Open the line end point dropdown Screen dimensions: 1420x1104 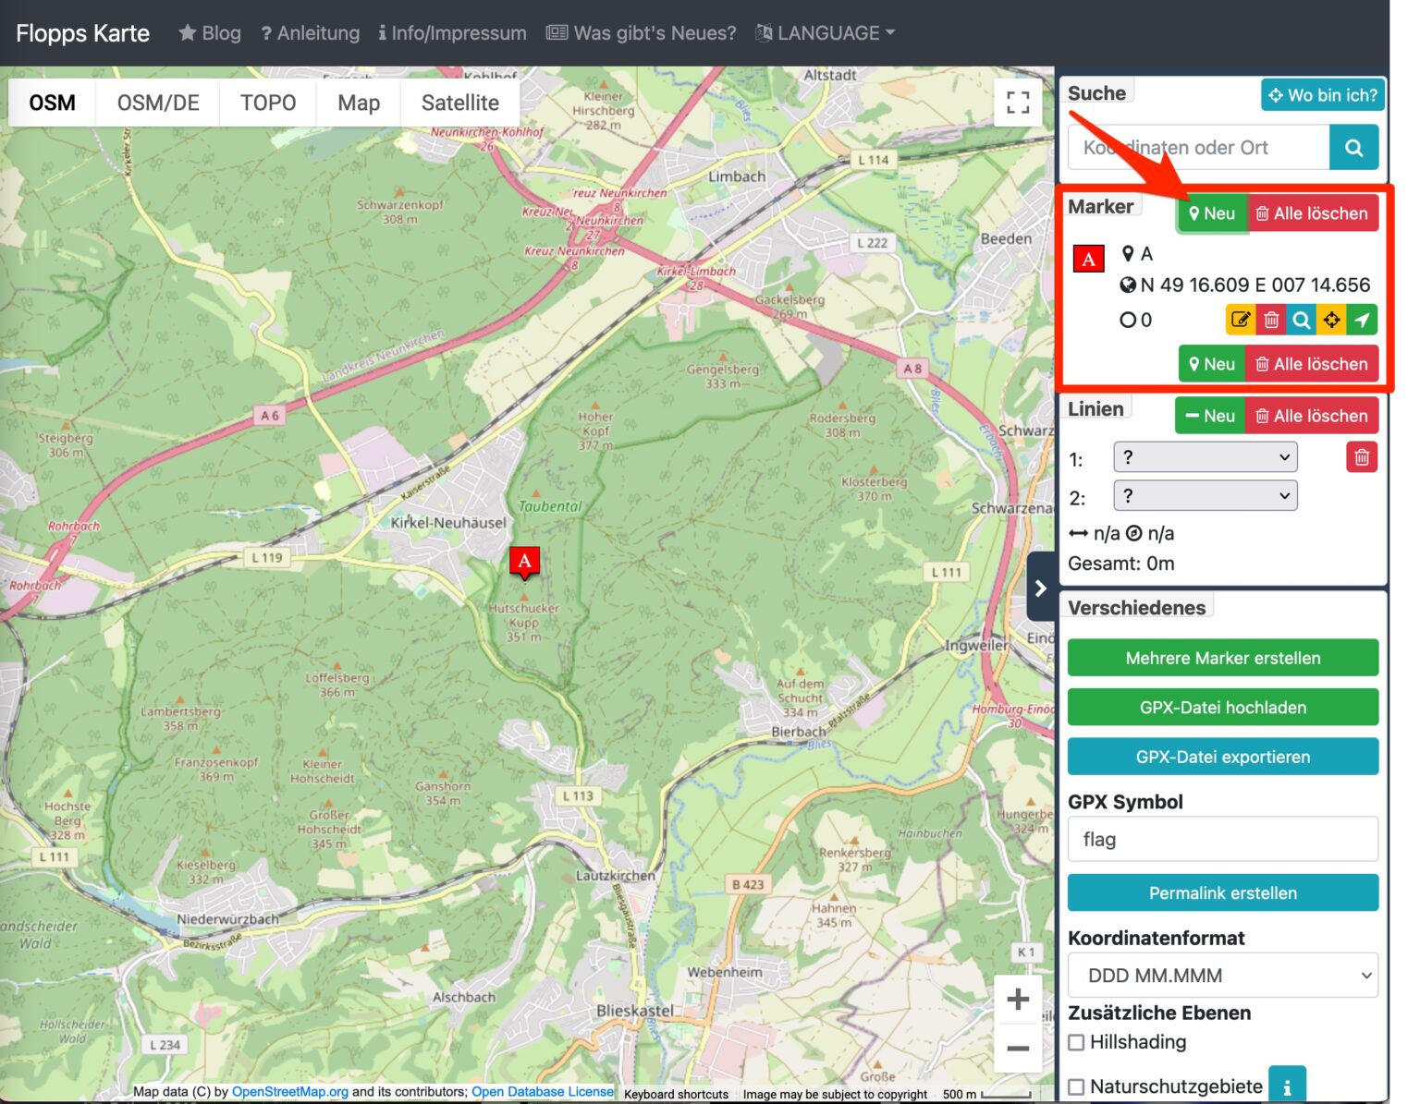click(x=1205, y=496)
